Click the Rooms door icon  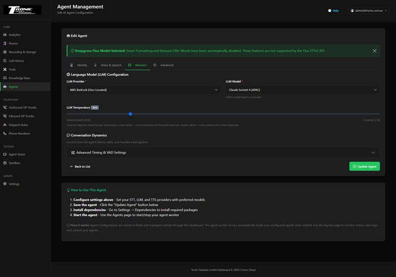tap(5, 43)
